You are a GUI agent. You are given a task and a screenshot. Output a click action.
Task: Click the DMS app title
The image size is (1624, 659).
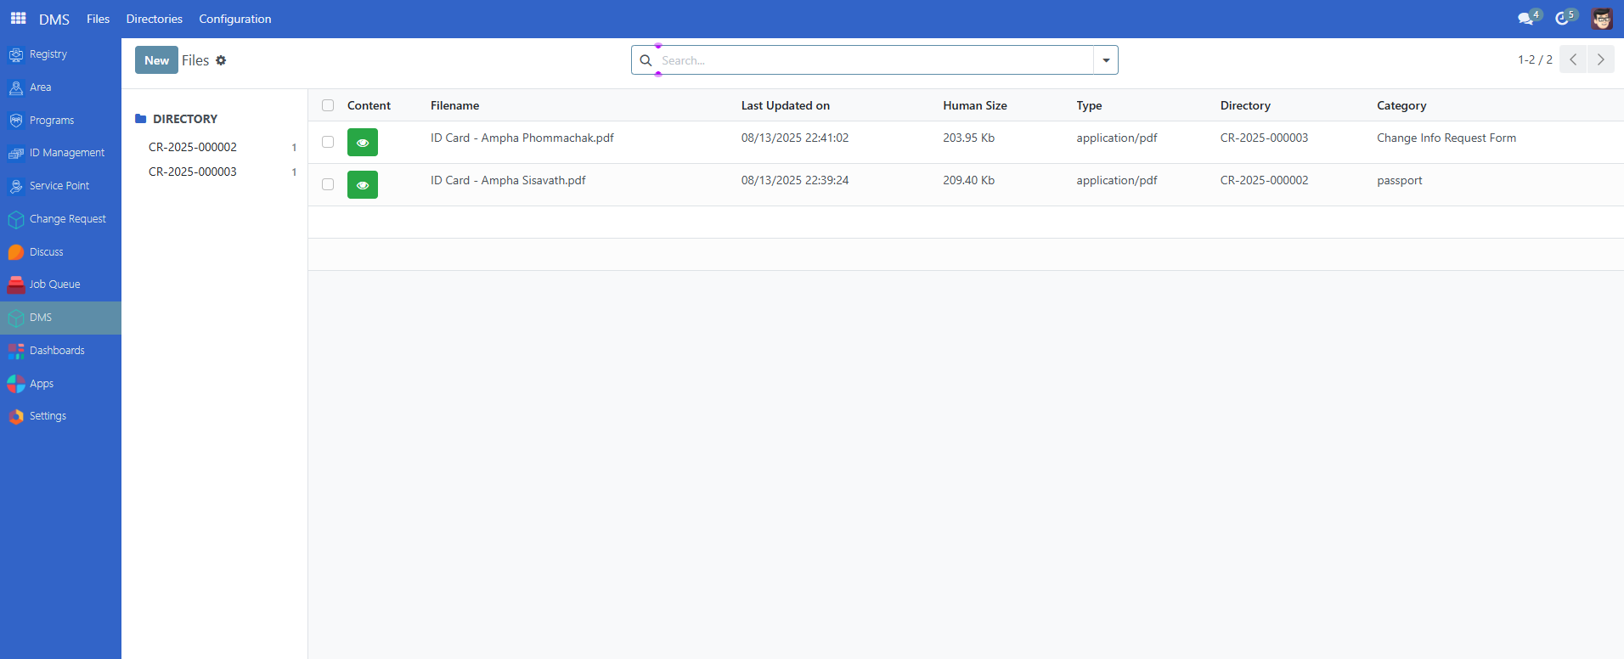(x=54, y=19)
